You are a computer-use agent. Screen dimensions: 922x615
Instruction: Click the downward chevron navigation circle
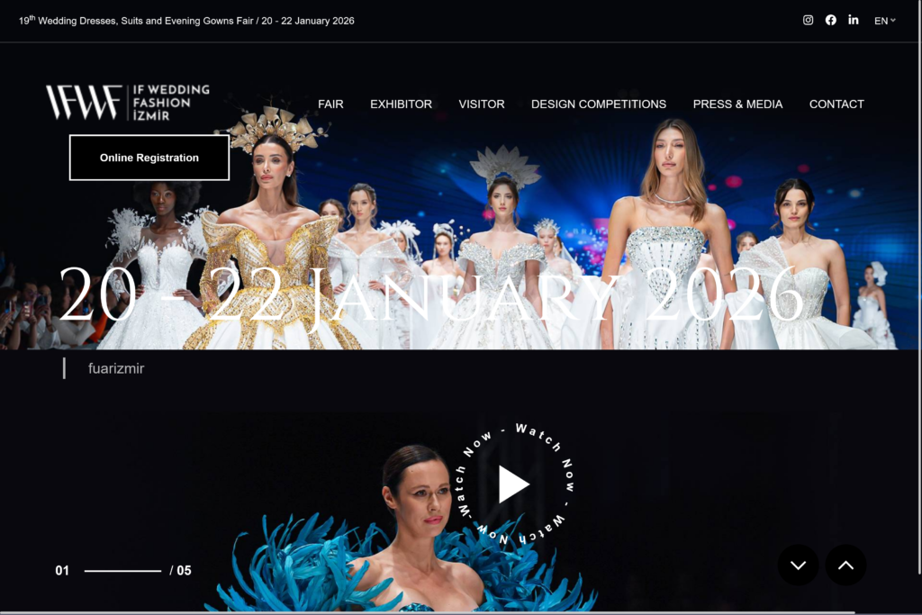pos(798,565)
